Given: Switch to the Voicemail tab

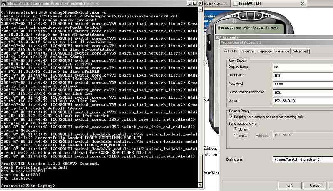Looking at the screenshot, I should point(247,51).
